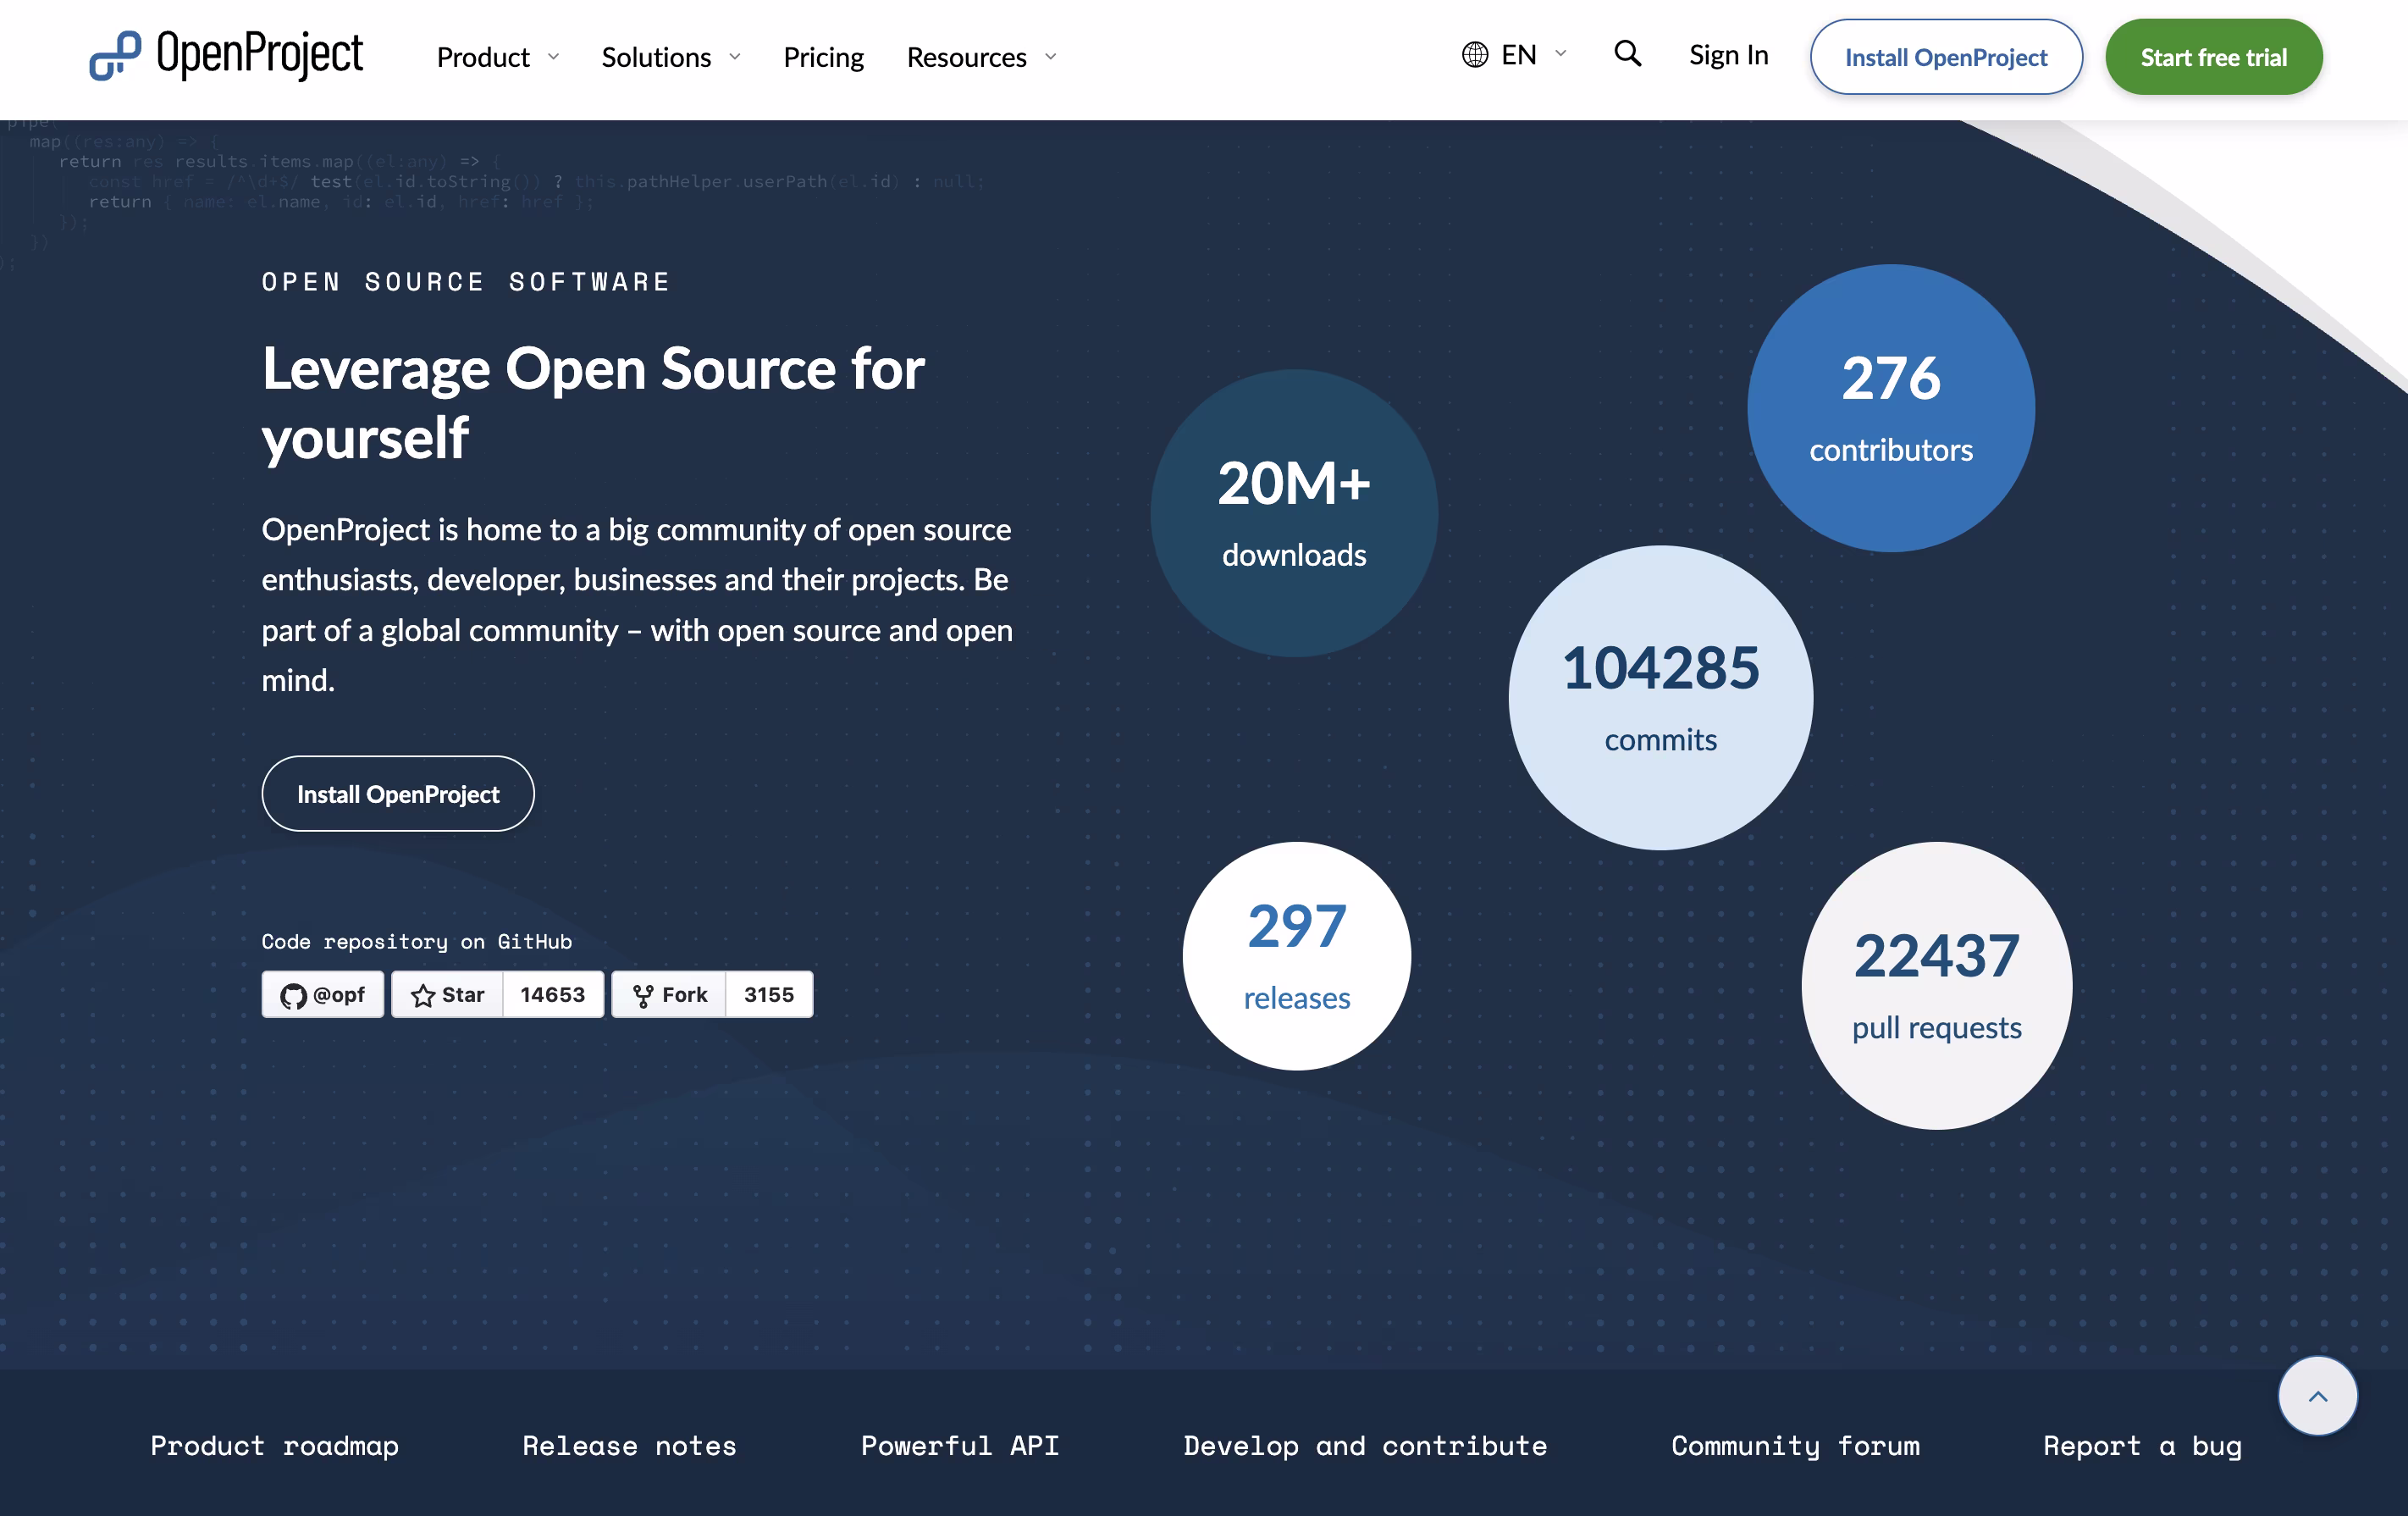Image resolution: width=2408 pixels, height=1516 pixels.
Task: Click the GitHub Fork button
Action: tap(668, 994)
